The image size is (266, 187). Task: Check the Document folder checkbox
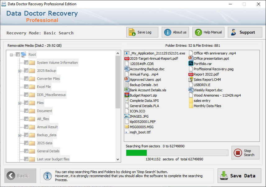pyautogui.click(x=26, y=111)
